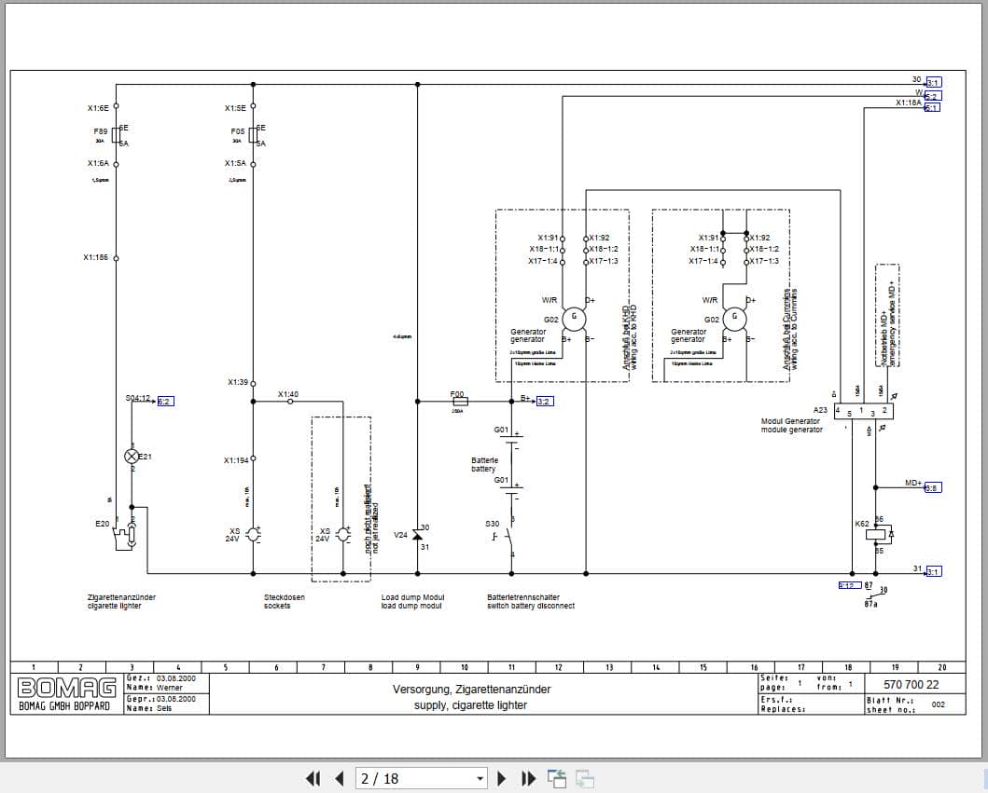Jump to the last page
This screenshot has width=988, height=793.
click(528, 778)
